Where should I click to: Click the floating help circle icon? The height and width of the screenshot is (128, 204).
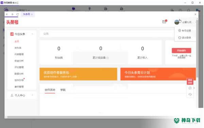pyautogui.click(x=190, y=88)
